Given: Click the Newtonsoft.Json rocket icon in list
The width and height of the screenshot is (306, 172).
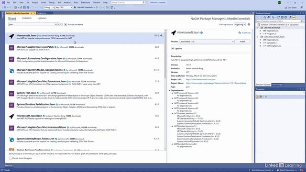Looking at the screenshot, I should click(x=11, y=36).
